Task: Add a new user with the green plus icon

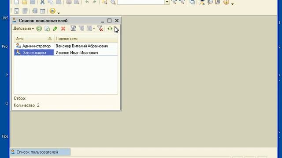Action: click(x=39, y=29)
